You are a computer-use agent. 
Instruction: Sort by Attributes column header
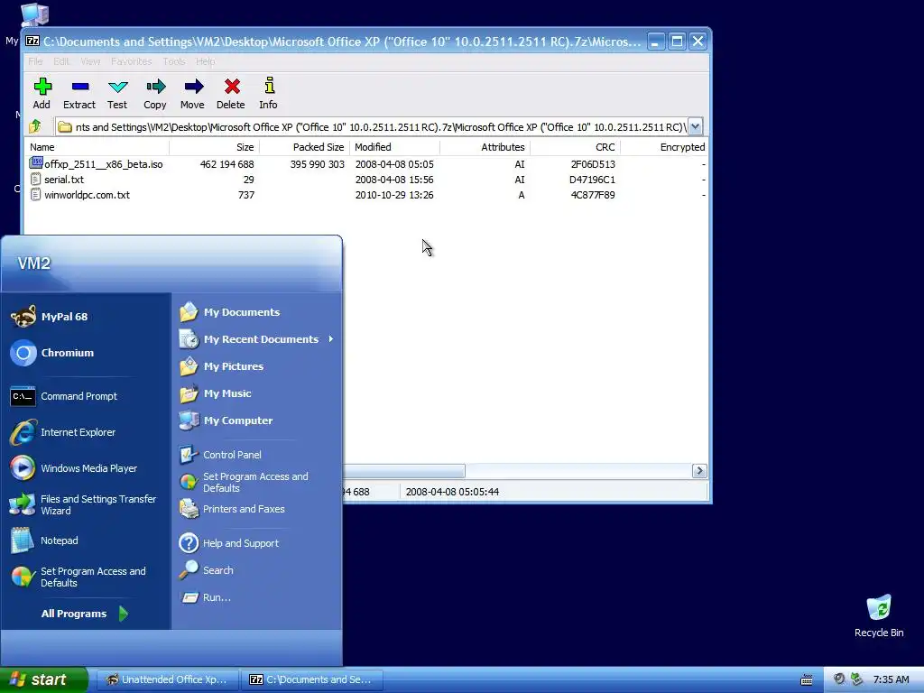coord(485,147)
